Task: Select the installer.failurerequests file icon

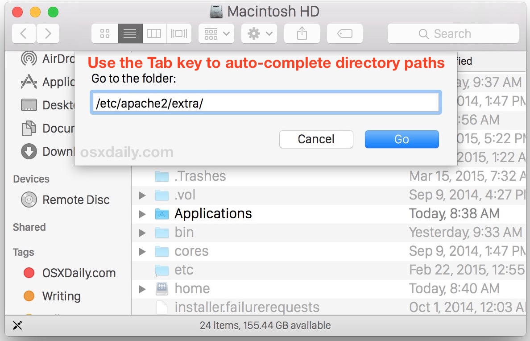Action: tap(162, 308)
